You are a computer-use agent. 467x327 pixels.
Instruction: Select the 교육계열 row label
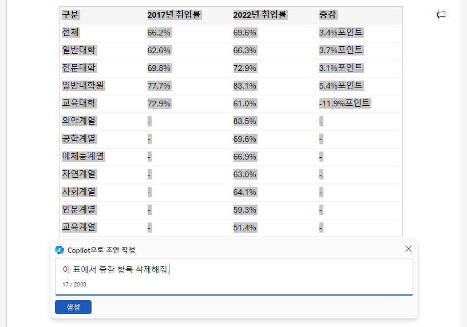click(x=79, y=228)
